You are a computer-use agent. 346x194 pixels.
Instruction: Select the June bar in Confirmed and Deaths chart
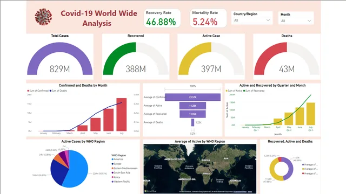tap(108, 120)
